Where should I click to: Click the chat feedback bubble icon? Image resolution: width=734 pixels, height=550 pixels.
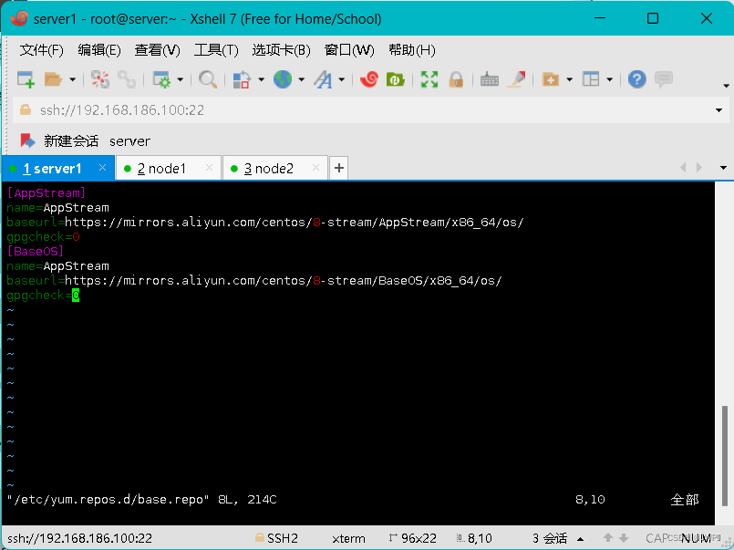[x=663, y=79]
